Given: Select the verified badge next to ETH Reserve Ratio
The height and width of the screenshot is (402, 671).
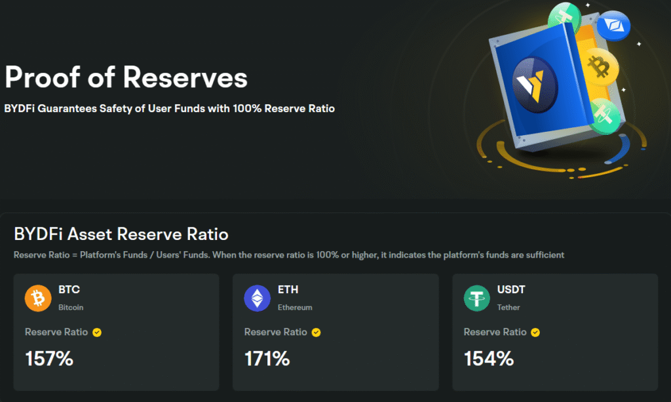Looking at the screenshot, I should pos(316,332).
